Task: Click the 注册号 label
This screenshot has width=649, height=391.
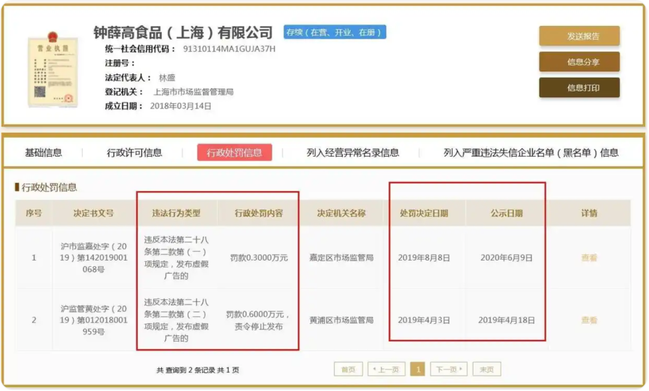Action: coord(120,63)
